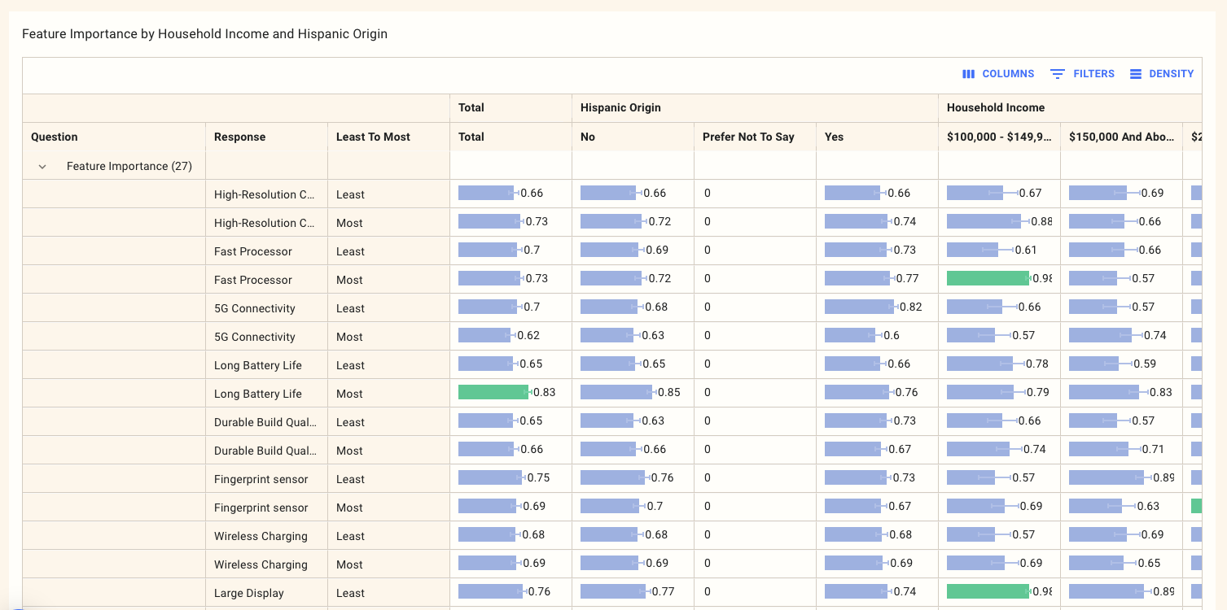The height and width of the screenshot is (610, 1227).
Task: Open the FILTERS panel button
Action: click(1093, 74)
